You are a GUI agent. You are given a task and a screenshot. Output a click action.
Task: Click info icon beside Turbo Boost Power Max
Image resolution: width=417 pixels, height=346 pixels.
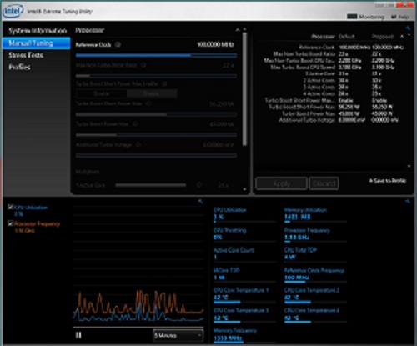pos(135,124)
